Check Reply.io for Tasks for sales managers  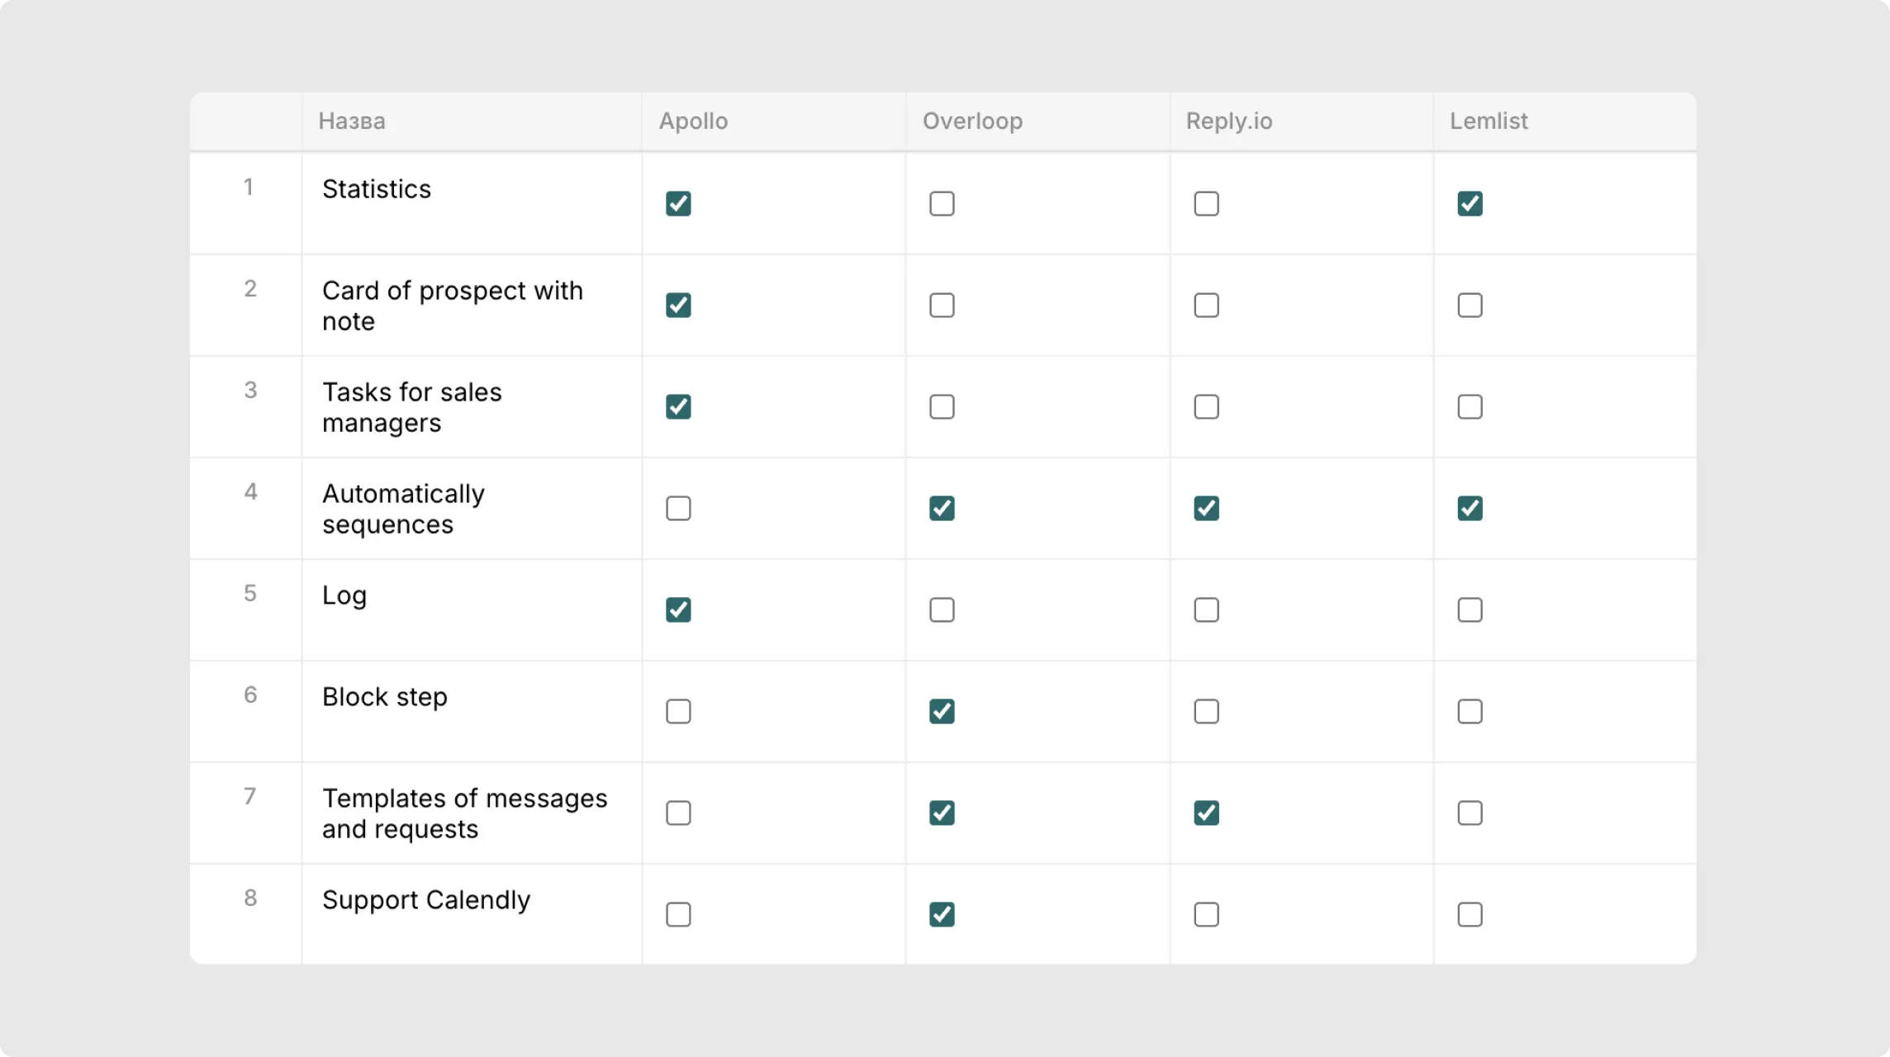coord(1206,406)
